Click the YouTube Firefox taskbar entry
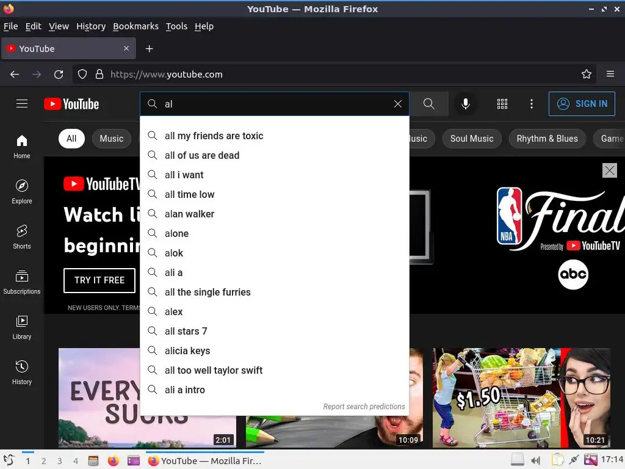 click(205, 460)
